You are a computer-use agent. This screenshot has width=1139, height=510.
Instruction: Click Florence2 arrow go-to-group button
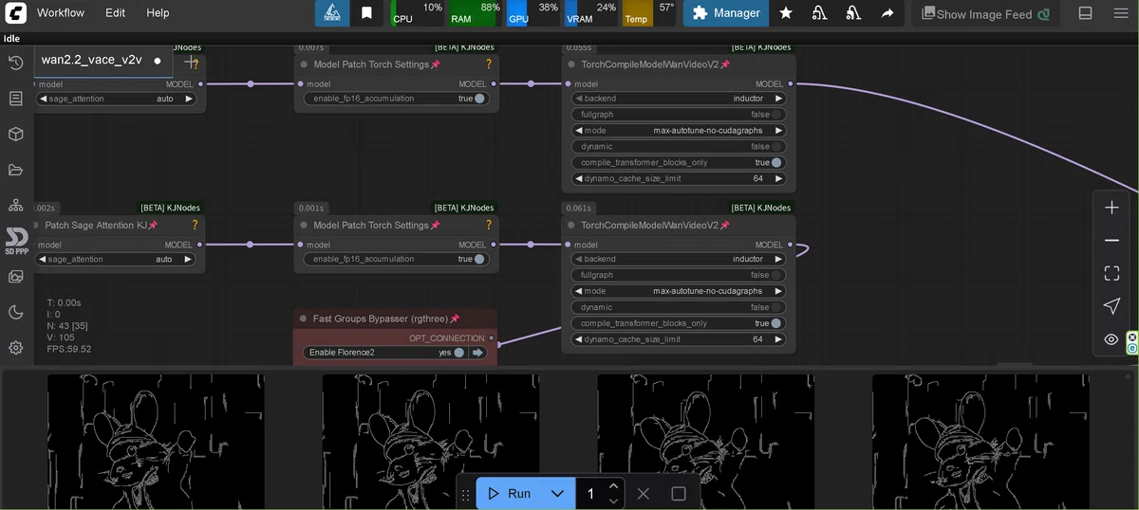[x=477, y=353]
